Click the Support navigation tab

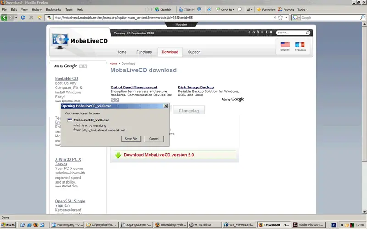point(194,52)
